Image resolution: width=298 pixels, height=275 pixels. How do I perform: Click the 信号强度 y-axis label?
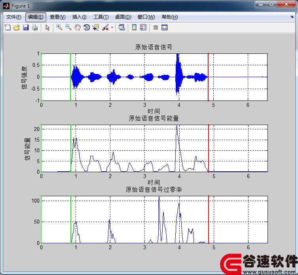(24, 78)
